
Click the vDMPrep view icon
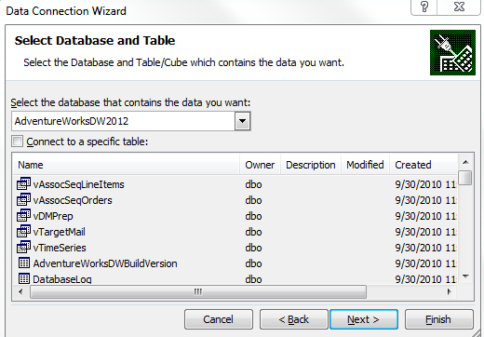23,215
